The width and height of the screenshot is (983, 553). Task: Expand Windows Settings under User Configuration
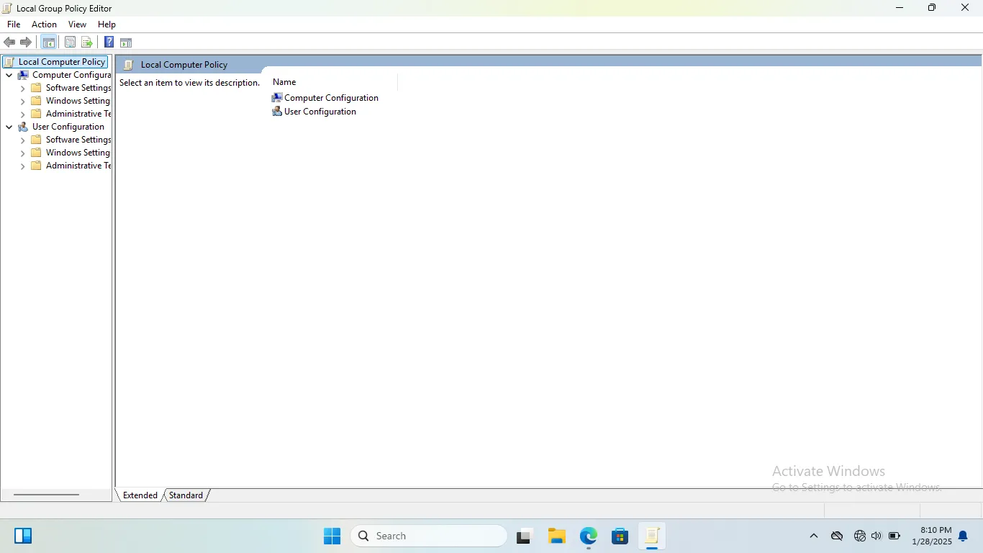22,153
